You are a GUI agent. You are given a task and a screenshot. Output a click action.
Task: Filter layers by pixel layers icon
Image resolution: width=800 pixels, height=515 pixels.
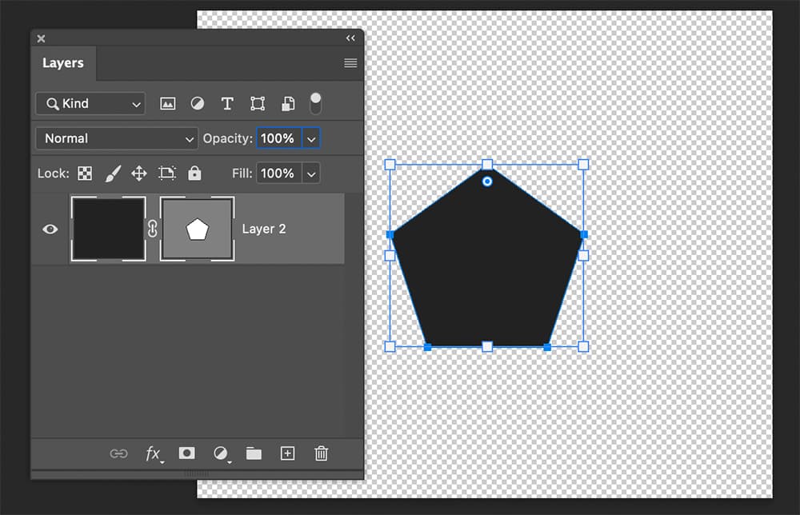click(x=167, y=103)
